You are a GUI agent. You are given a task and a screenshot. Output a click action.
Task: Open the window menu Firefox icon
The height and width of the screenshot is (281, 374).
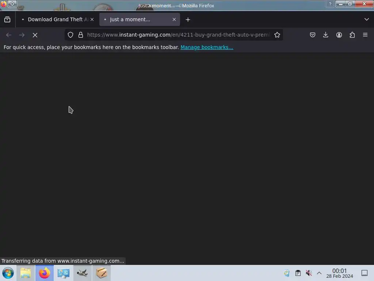coord(3,4)
